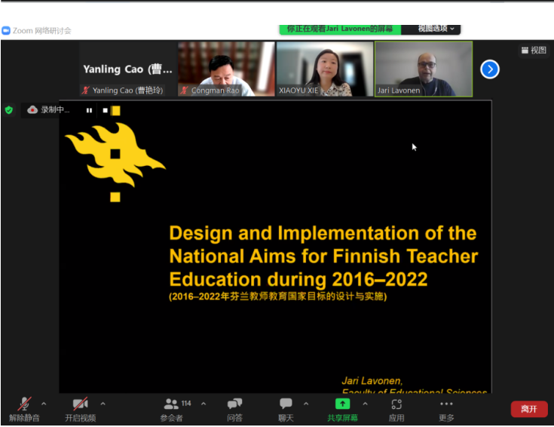Screen dimensions: 554x427
Task: Show next participants with blue arrow
Action: 490,69
